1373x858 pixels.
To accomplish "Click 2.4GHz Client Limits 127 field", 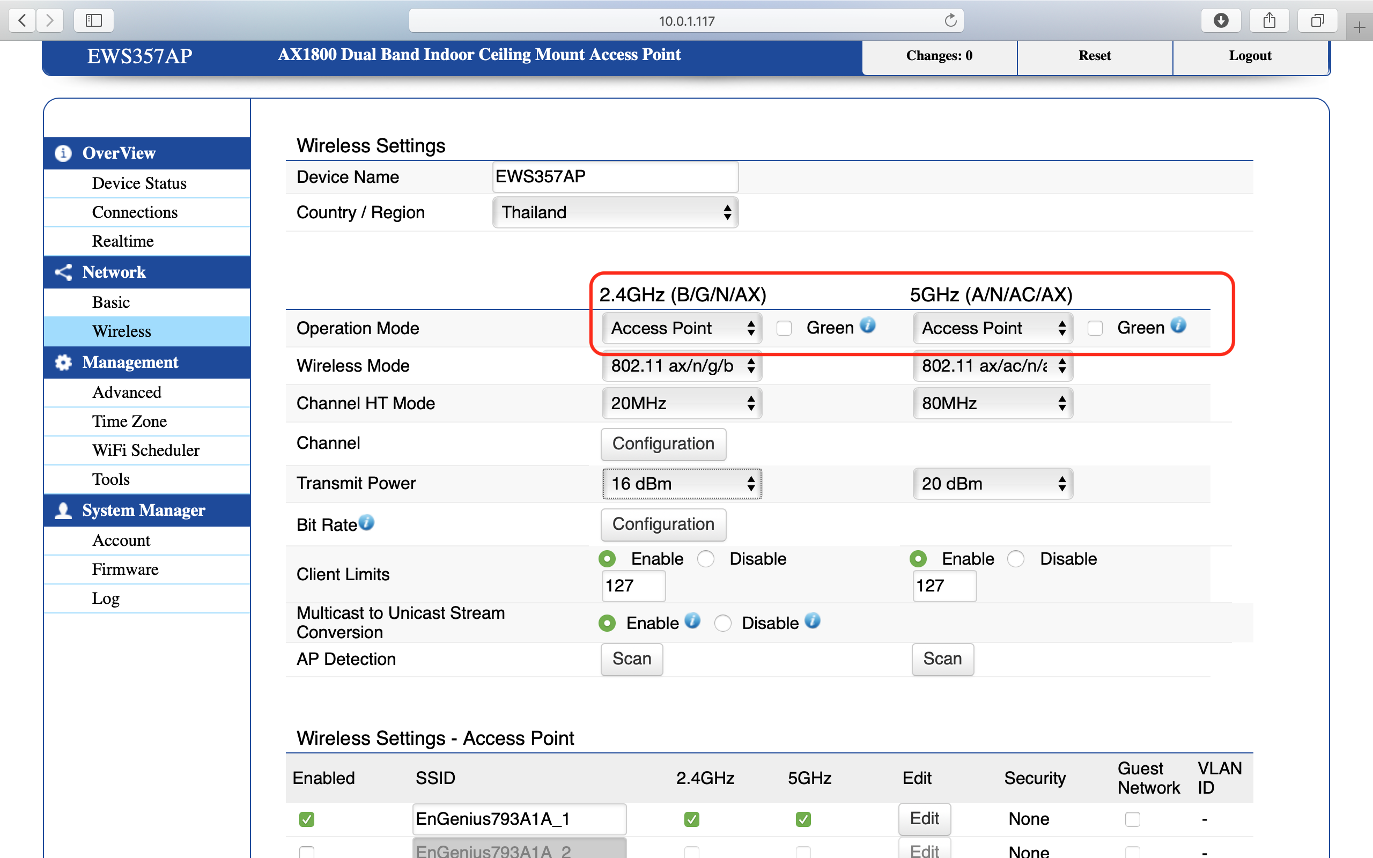I will tap(633, 586).
